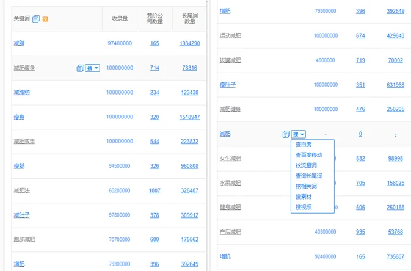
Task: Open the 拔罐减肥 keyword link
Action: click(230, 60)
